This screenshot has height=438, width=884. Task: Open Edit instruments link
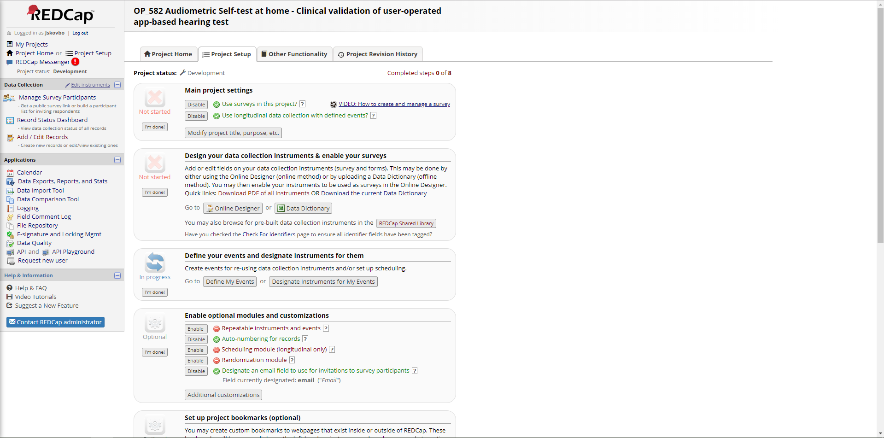(x=90, y=85)
